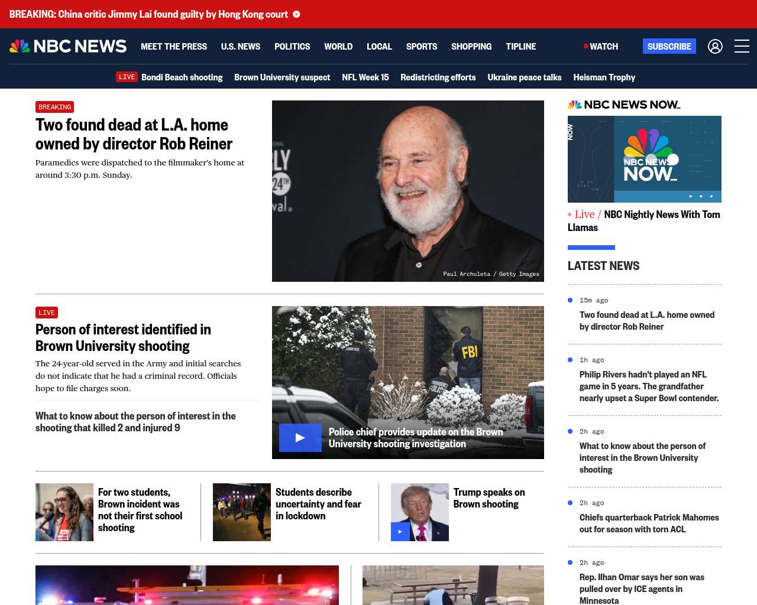Open the NBC News Now live stream thumbnail
757x605 pixels.
click(645, 159)
